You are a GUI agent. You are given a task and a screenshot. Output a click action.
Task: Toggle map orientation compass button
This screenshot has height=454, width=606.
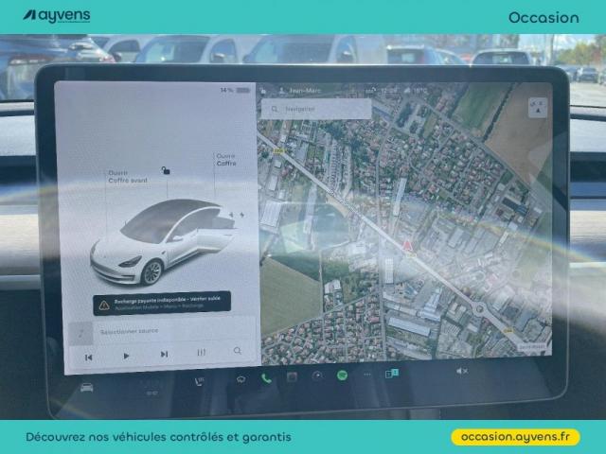click(538, 107)
